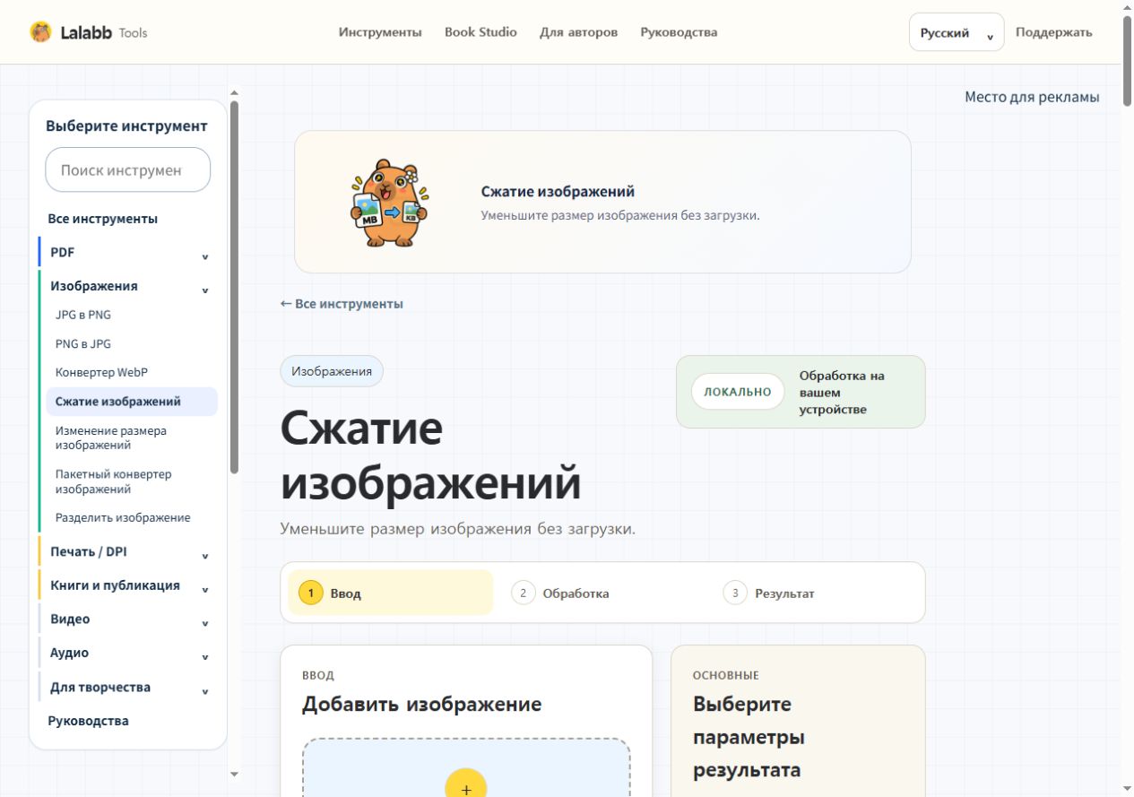Expand the Книги и публикация category

coord(128,585)
